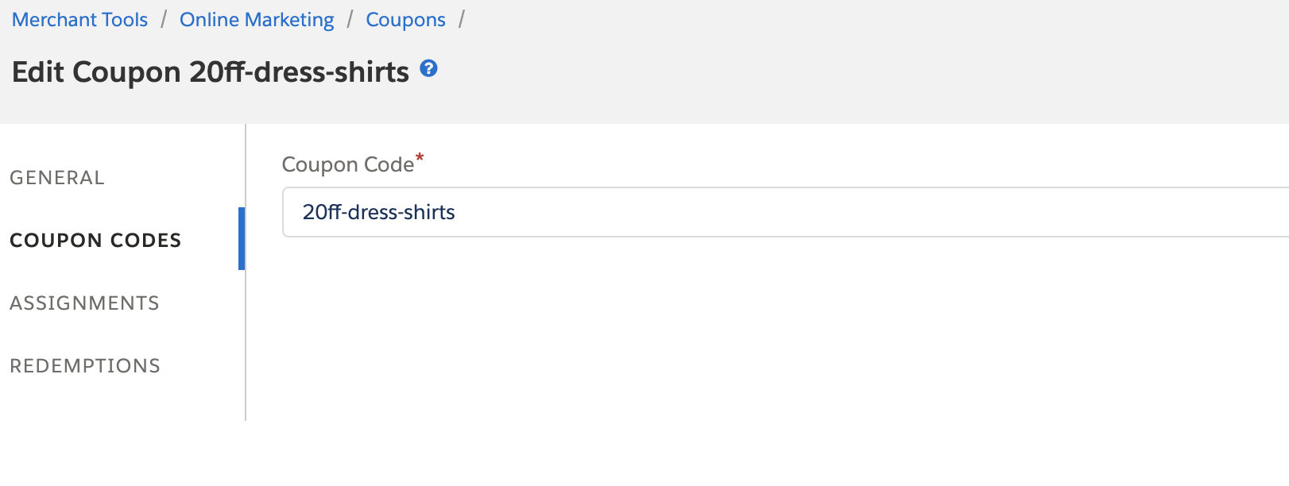Image resolution: width=1289 pixels, height=486 pixels.
Task: Click the 20ff-dress-shirts text inside the field
Action: (x=379, y=213)
